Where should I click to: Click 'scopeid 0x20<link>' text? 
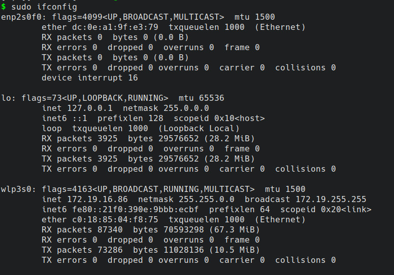325,209
